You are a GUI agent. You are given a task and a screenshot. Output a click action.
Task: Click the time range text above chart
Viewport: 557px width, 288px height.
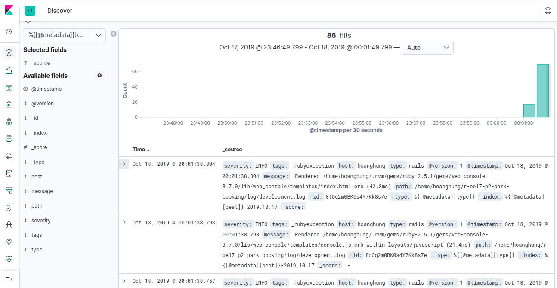306,47
